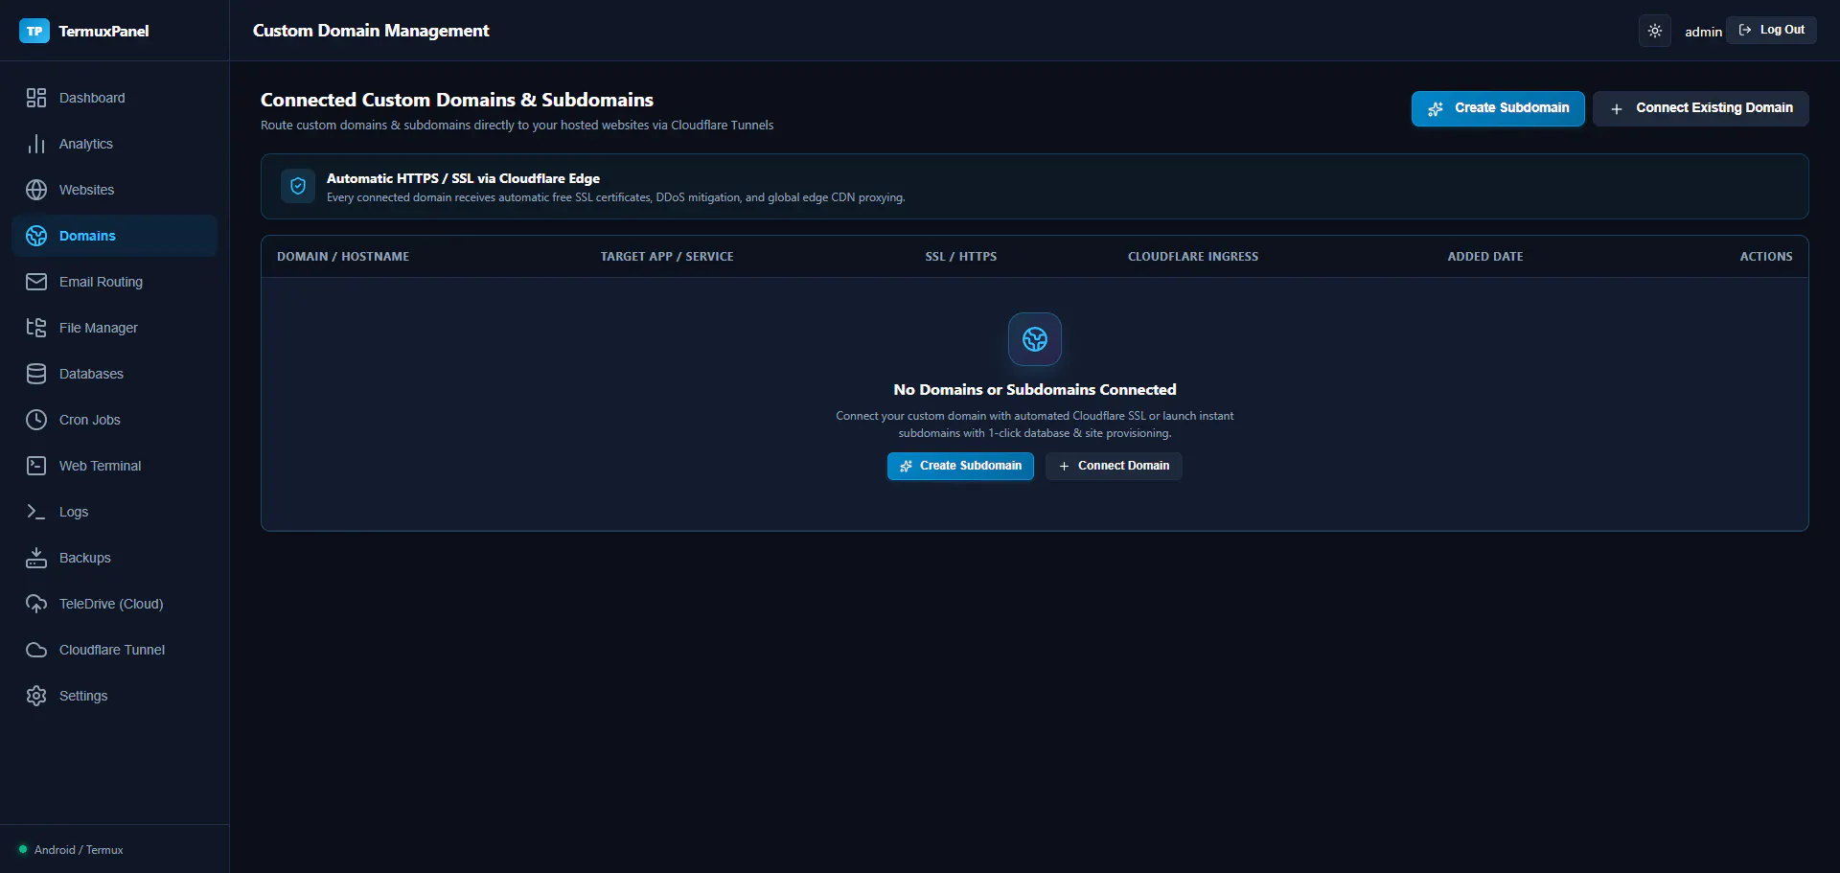Click the Cron Jobs clock icon

coord(36,420)
